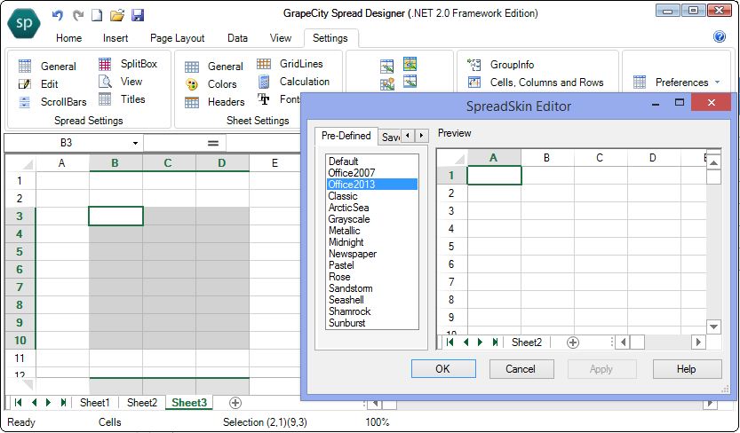740x433 pixels.
Task: Switch to the Sheet2 tab in main window
Action: pos(141,403)
